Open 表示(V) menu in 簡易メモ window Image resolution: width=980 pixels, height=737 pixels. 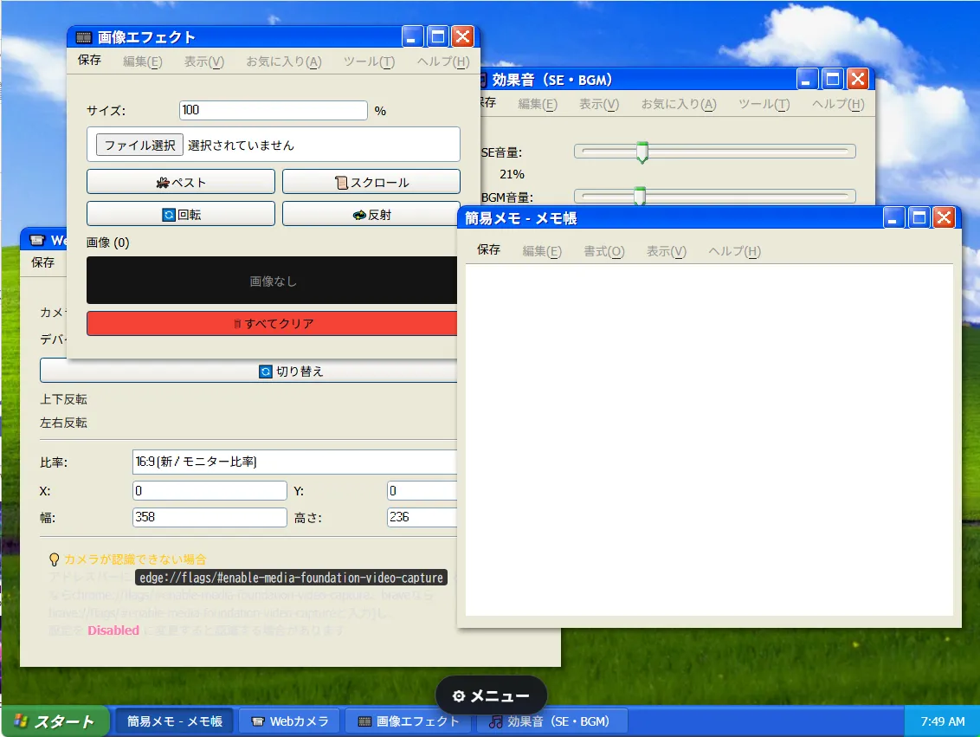667,251
